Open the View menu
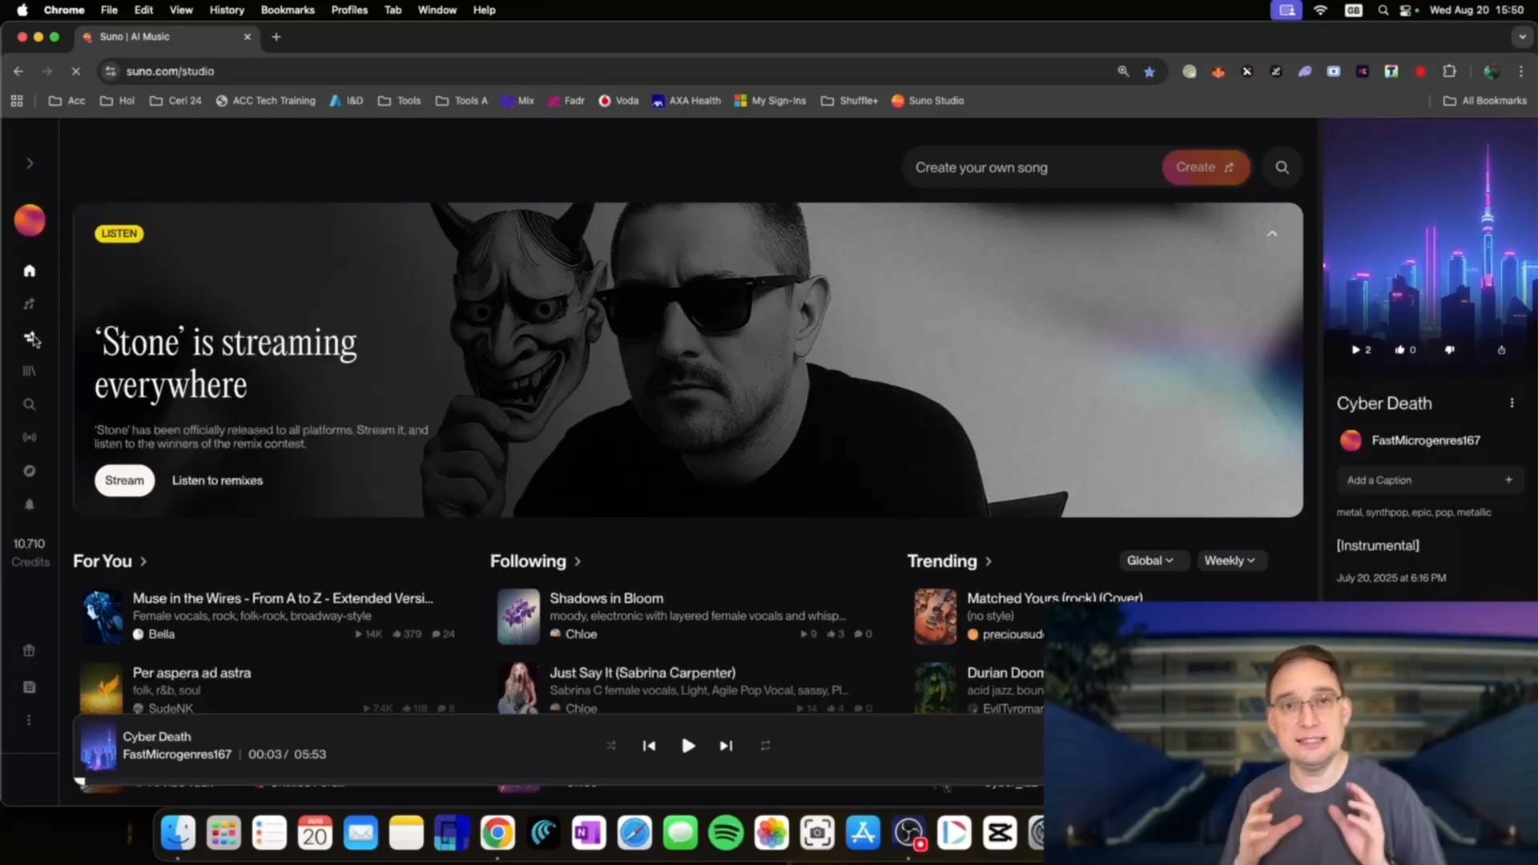The height and width of the screenshot is (865, 1538). pos(181,10)
